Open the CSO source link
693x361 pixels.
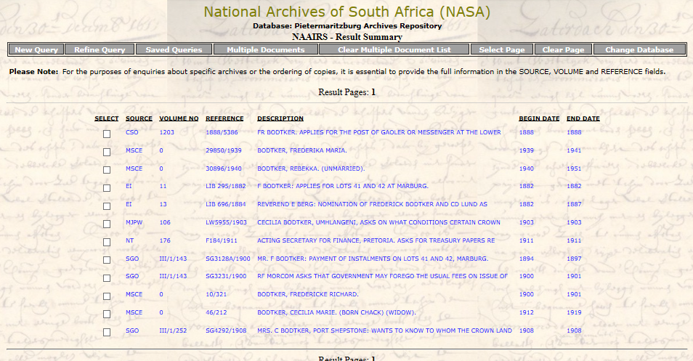click(x=131, y=132)
